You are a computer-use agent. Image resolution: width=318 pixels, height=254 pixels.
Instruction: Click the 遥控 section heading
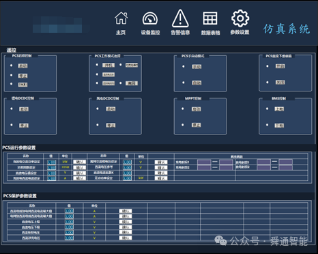pyautogui.click(x=12, y=50)
